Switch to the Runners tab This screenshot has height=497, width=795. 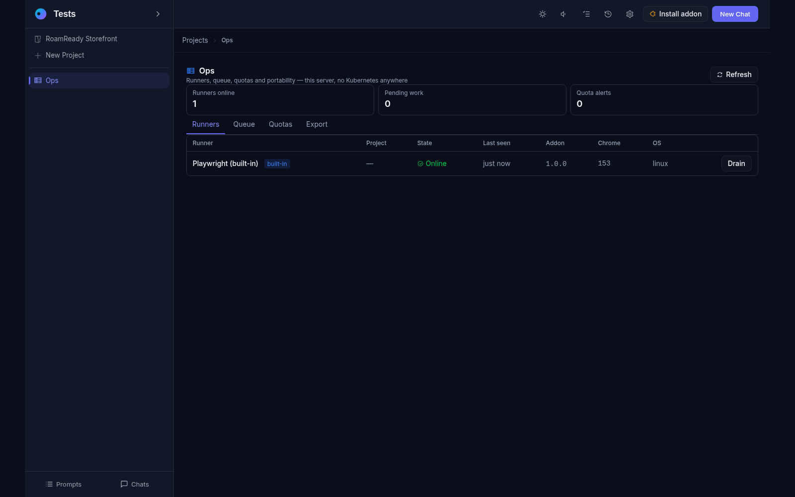pyautogui.click(x=206, y=124)
